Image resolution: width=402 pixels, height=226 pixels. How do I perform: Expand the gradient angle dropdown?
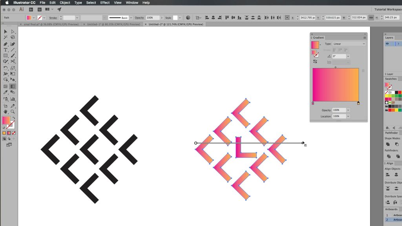pos(348,56)
